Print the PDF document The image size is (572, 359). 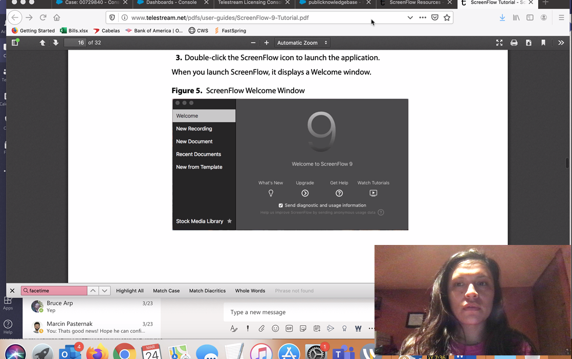coord(514,42)
